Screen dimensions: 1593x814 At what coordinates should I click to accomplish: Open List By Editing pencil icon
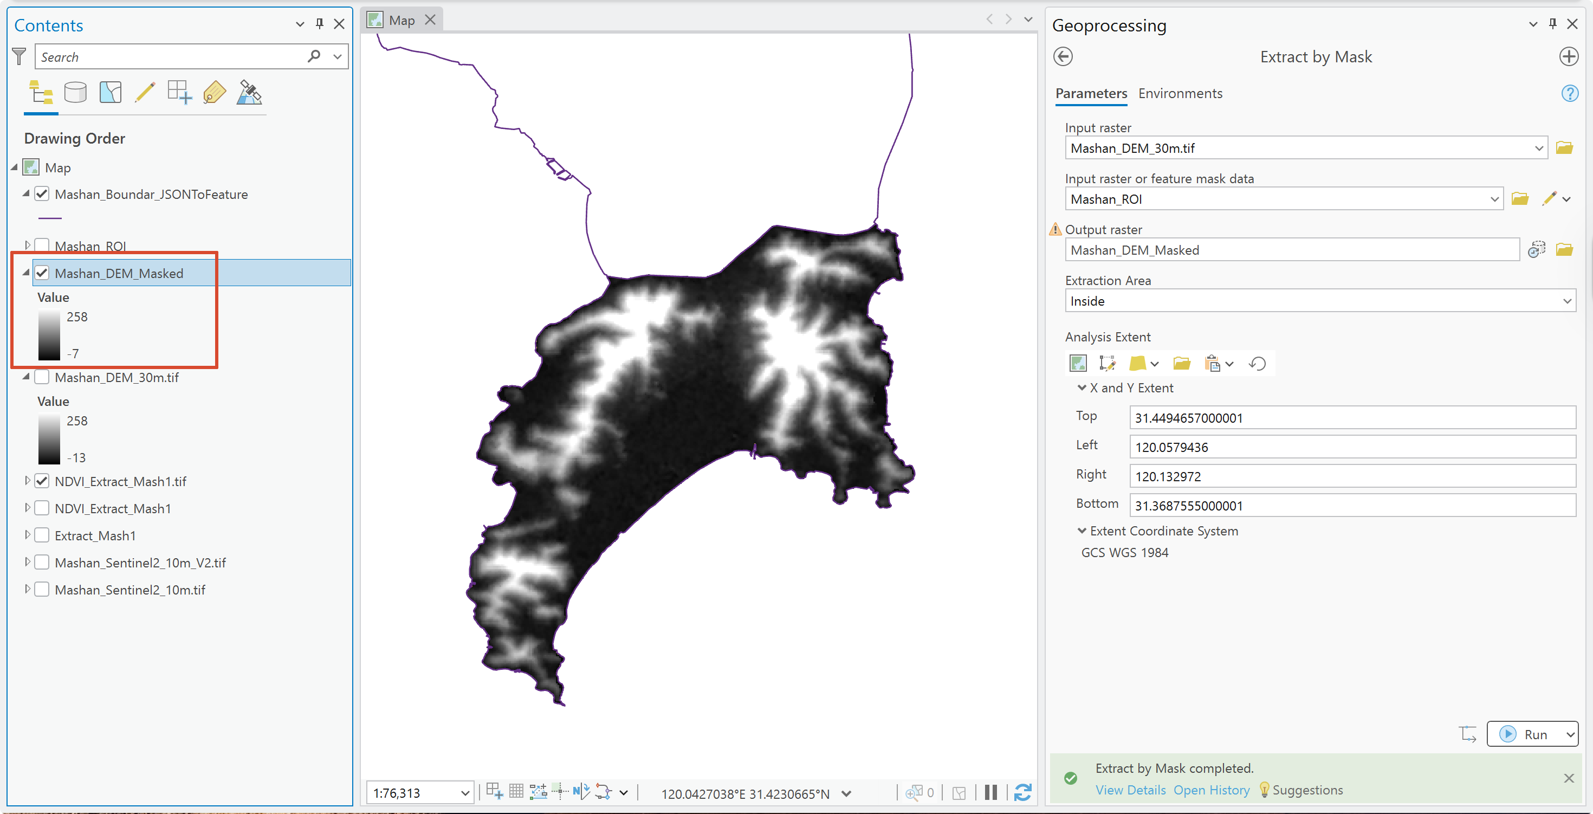click(x=145, y=93)
